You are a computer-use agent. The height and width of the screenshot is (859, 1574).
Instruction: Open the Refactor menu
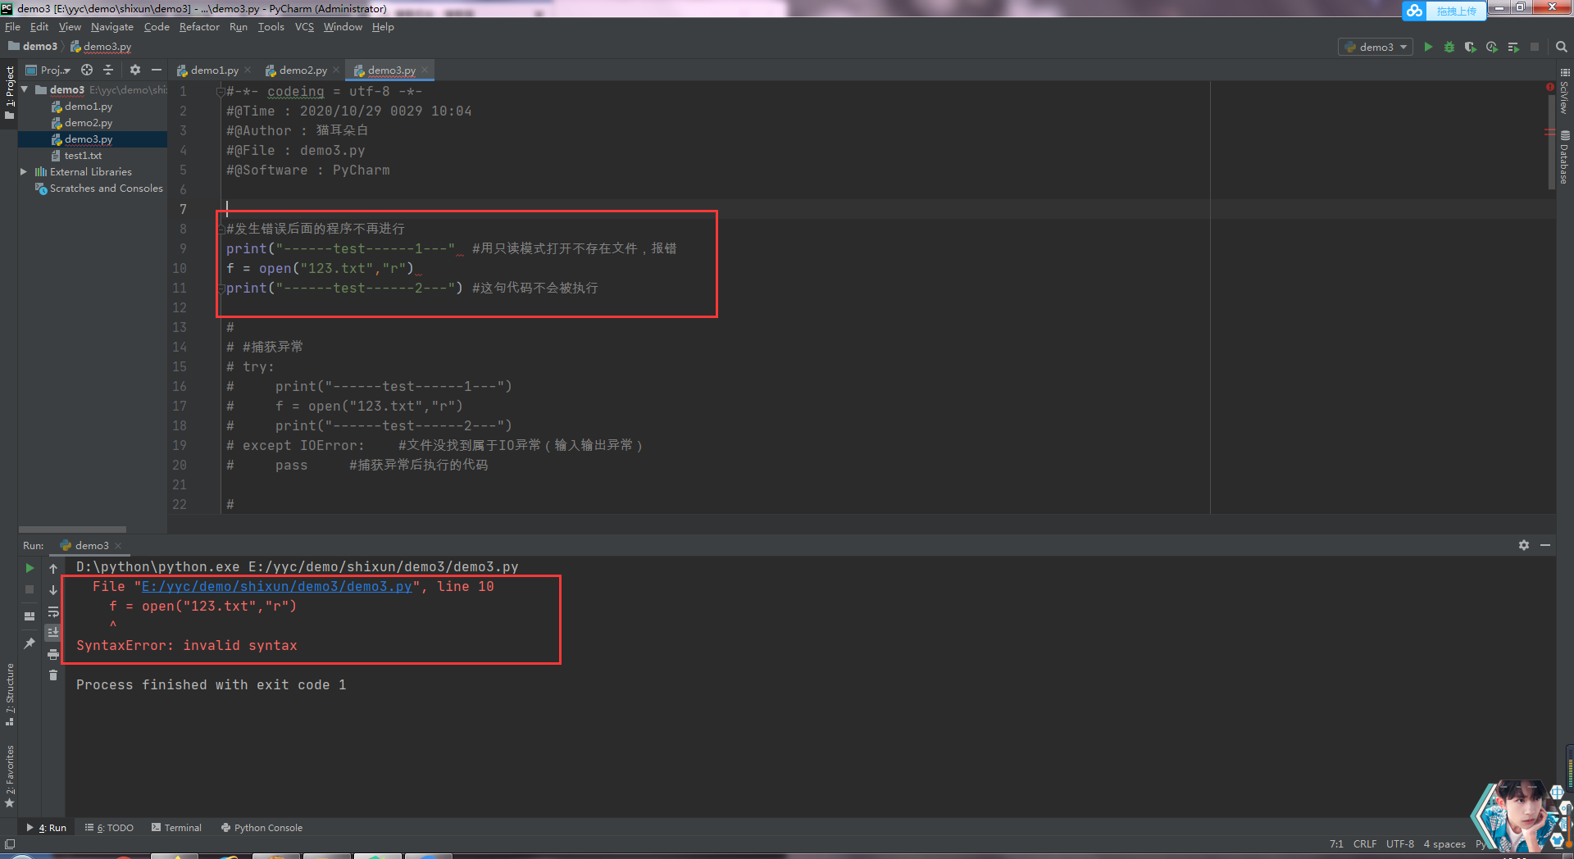(199, 27)
